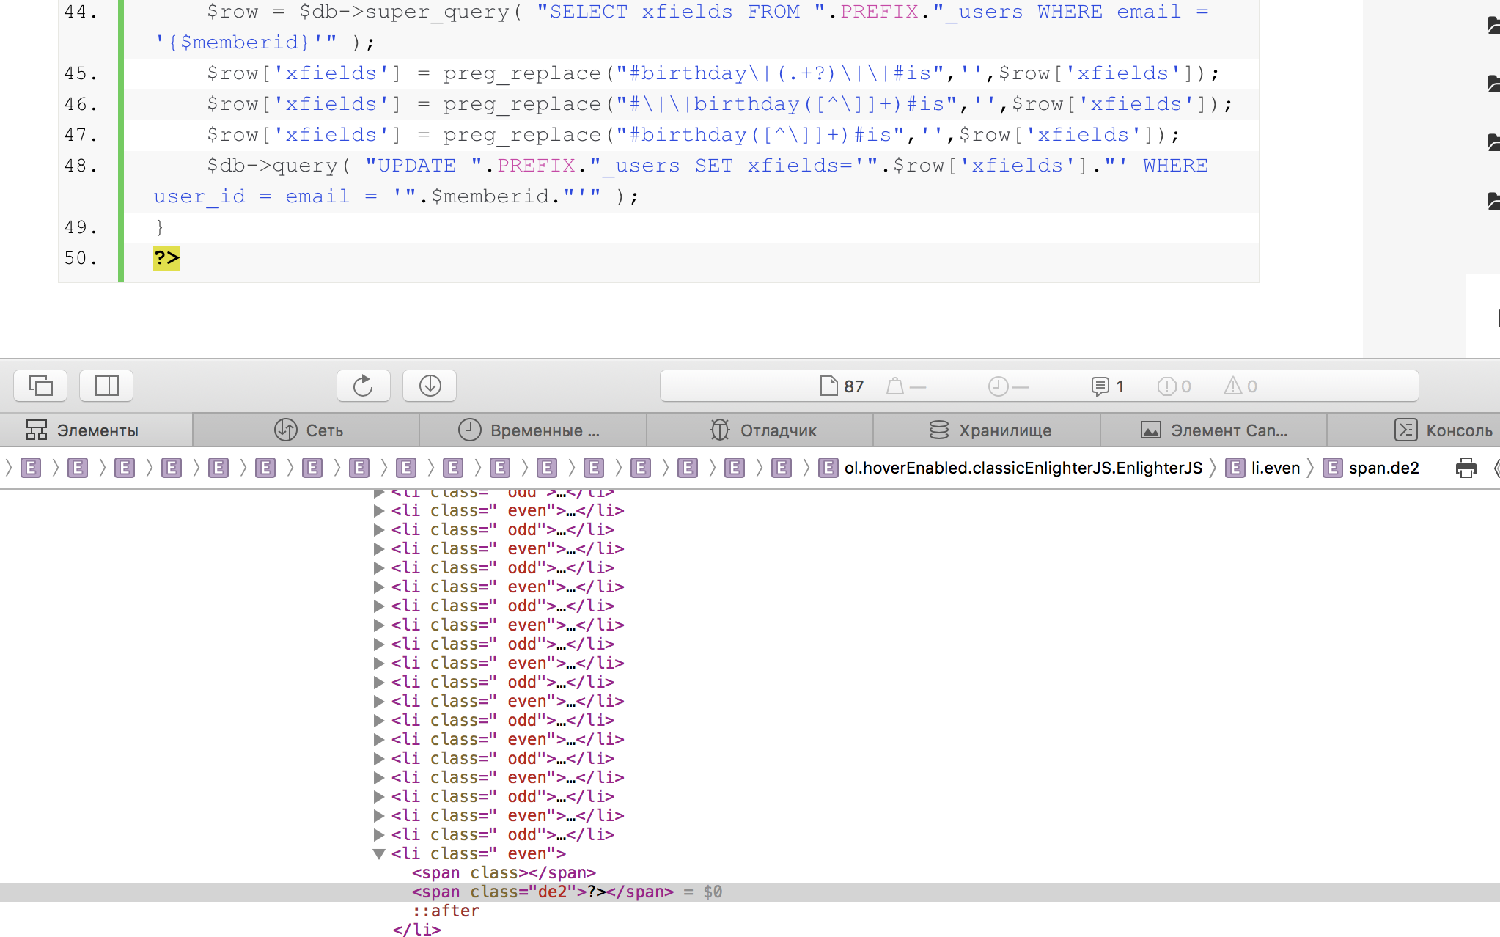Image resolution: width=1500 pixels, height=937 pixels.
Task: Click 'user_id = email =' continuation text
Action: coord(265,196)
